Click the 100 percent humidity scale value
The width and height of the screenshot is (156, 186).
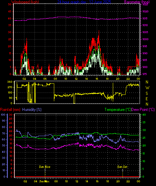[x=3, y=115]
